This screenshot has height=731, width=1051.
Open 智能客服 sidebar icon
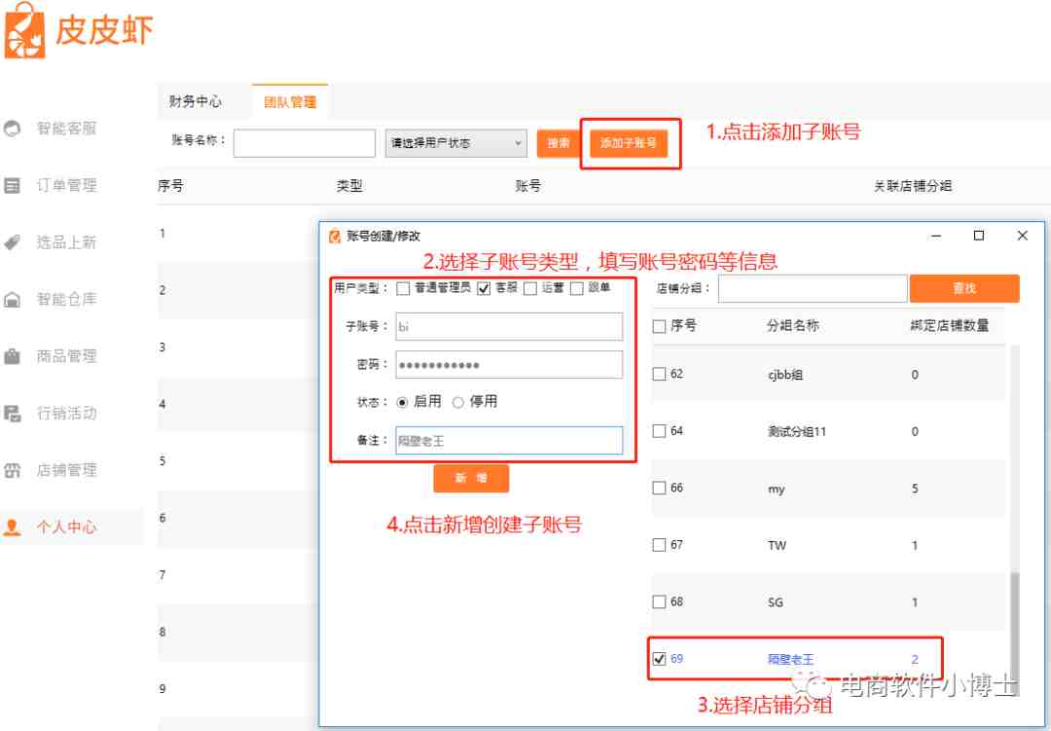(x=12, y=128)
